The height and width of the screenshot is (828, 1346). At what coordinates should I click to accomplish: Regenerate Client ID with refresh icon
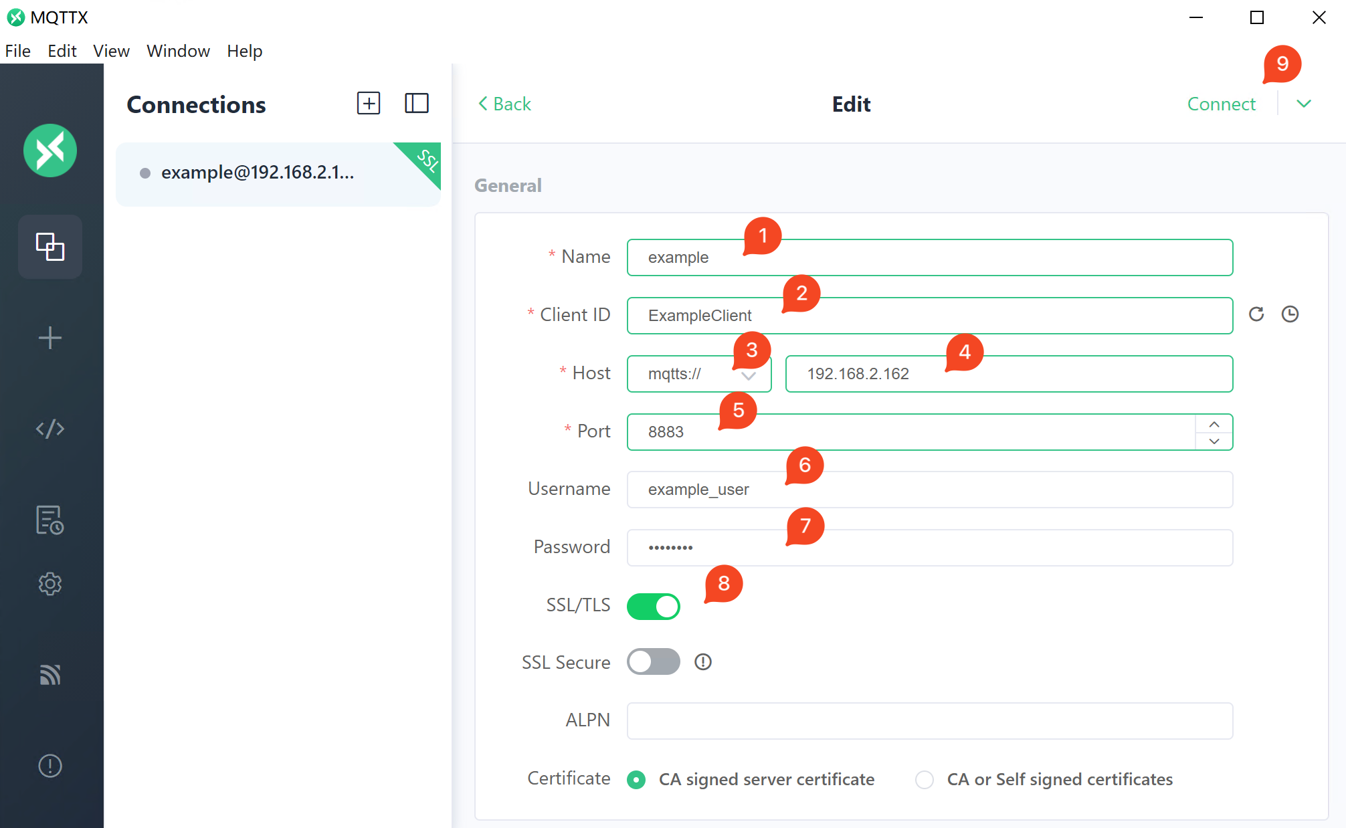point(1256,314)
